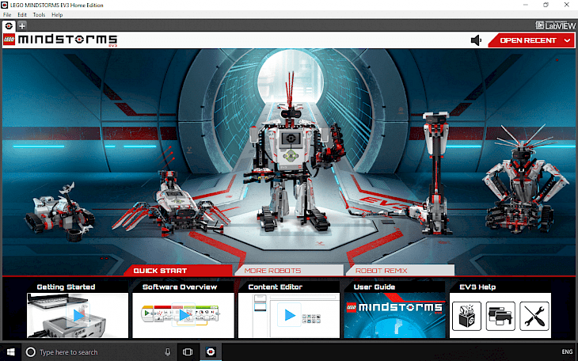Select the GRIPP3R robot on far right
This screenshot has height=361, width=578.
[527, 180]
